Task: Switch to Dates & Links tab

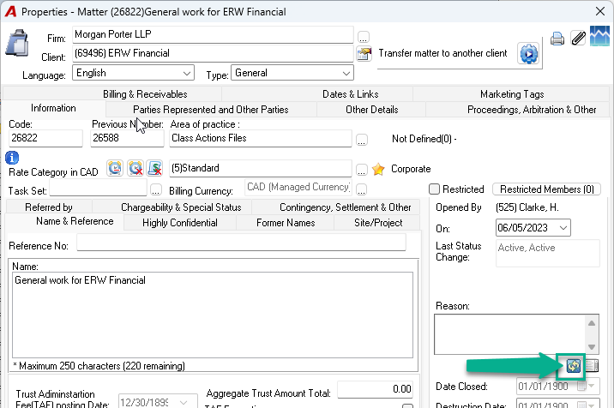Action: [x=350, y=94]
